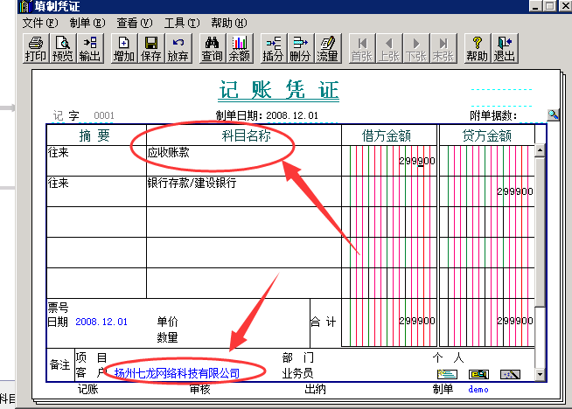
Task: Show balance with 余额 chart icon
Action: pos(240,48)
